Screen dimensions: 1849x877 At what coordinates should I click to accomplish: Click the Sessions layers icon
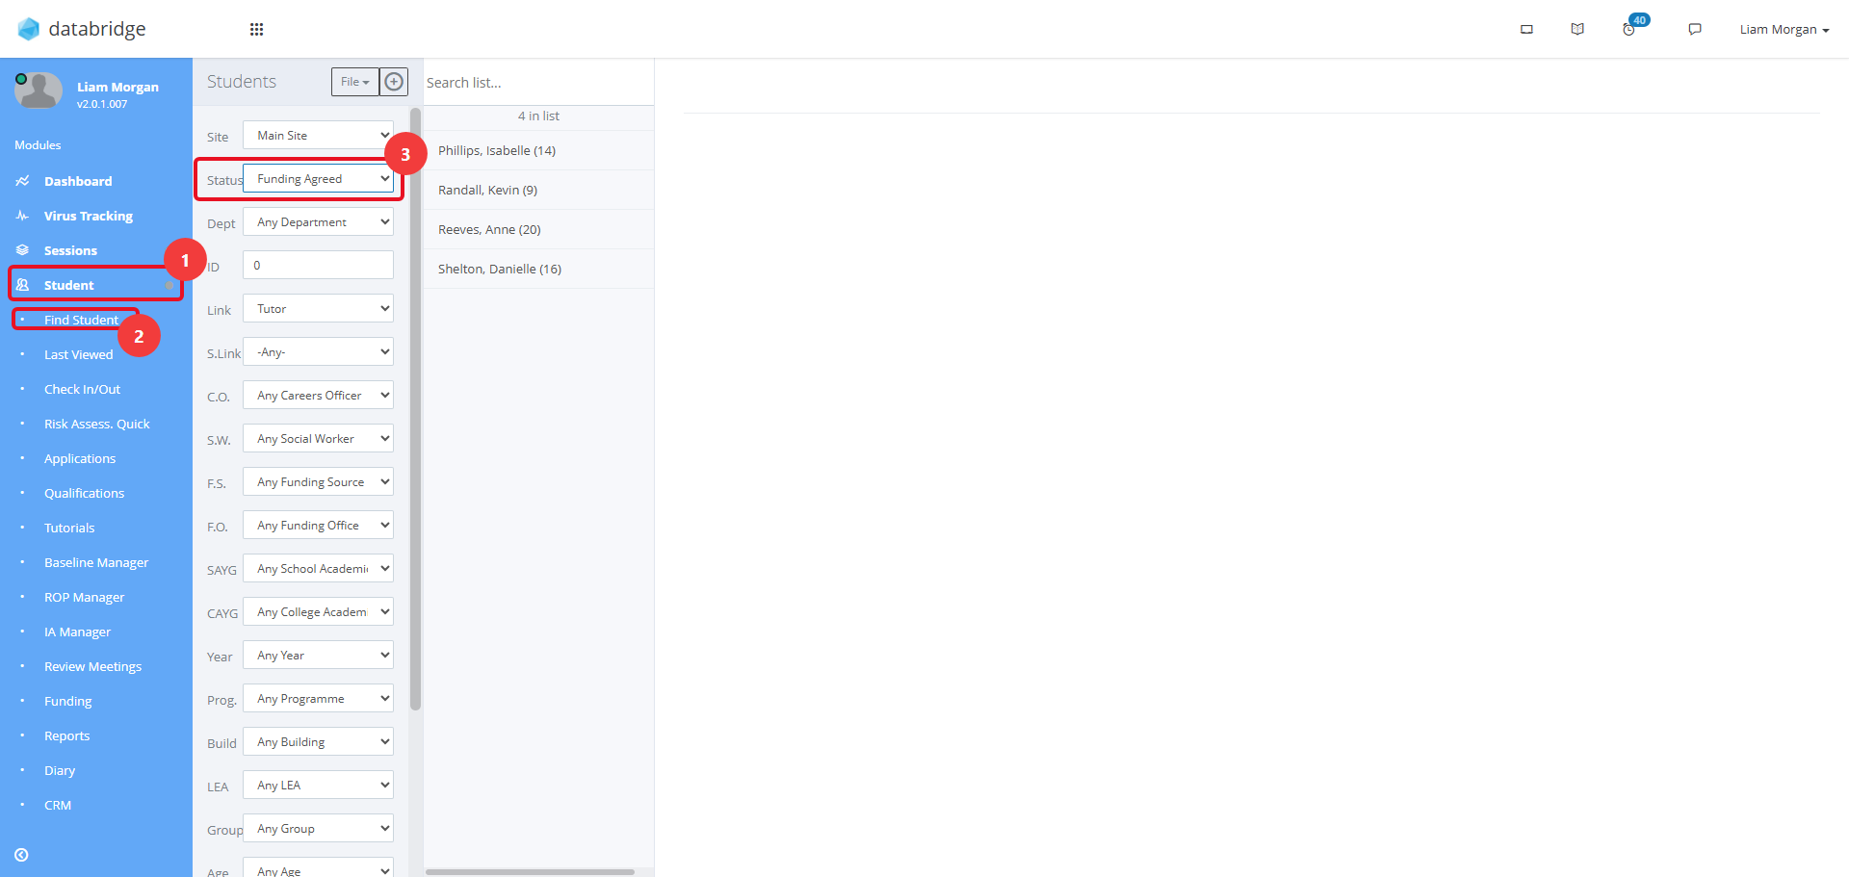pos(23,250)
